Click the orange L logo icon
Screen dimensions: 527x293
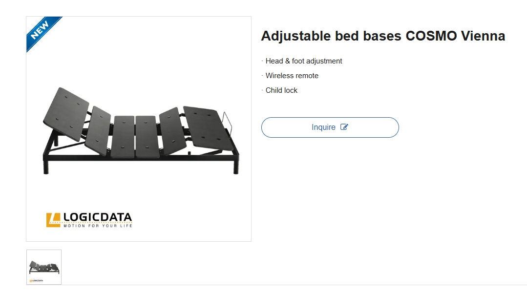click(53, 220)
